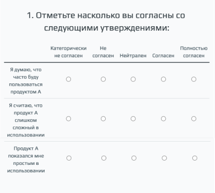
Task: Select 'Согласен' for 'слишком сложный в использовании'
Action: click(164, 119)
